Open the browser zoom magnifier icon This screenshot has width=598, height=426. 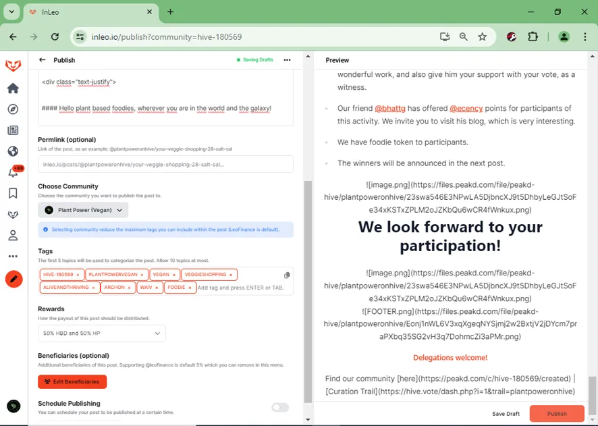[464, 36]
